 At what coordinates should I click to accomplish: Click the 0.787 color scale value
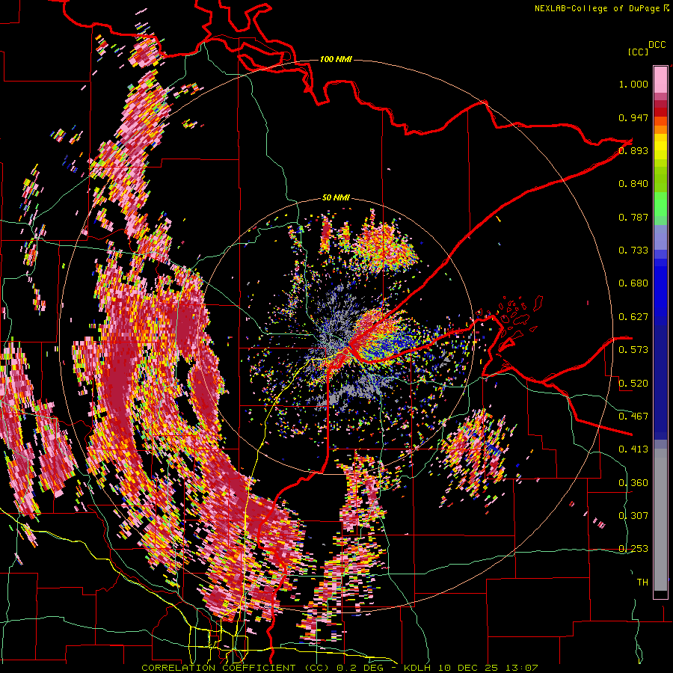pyautogui.click(x=633, y=217)
